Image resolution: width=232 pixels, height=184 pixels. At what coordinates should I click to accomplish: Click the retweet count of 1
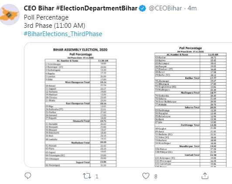(97, 176)
